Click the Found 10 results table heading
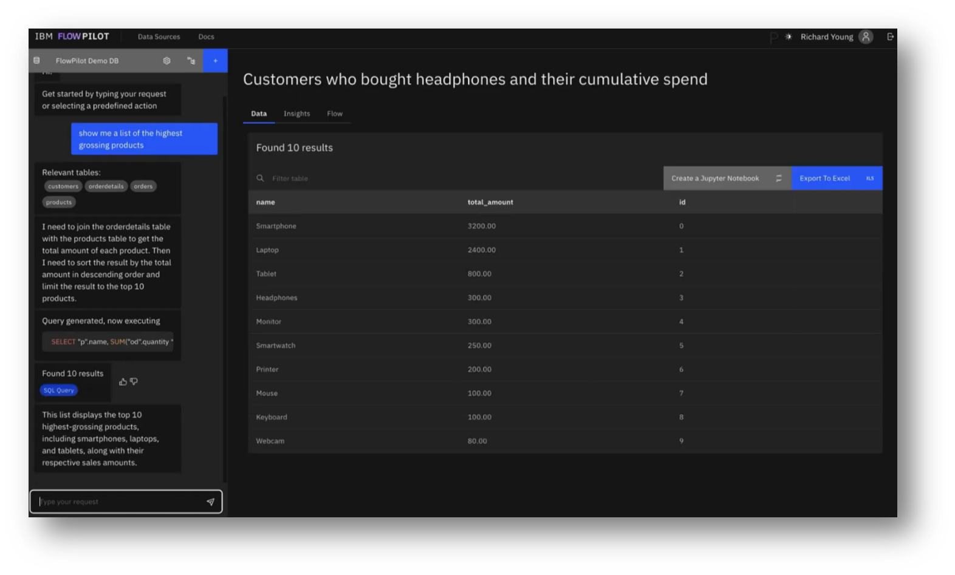955x575 pixels. [295, 148]
